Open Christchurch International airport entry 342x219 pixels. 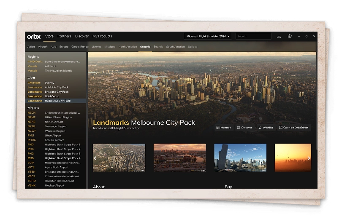(62, 113)
